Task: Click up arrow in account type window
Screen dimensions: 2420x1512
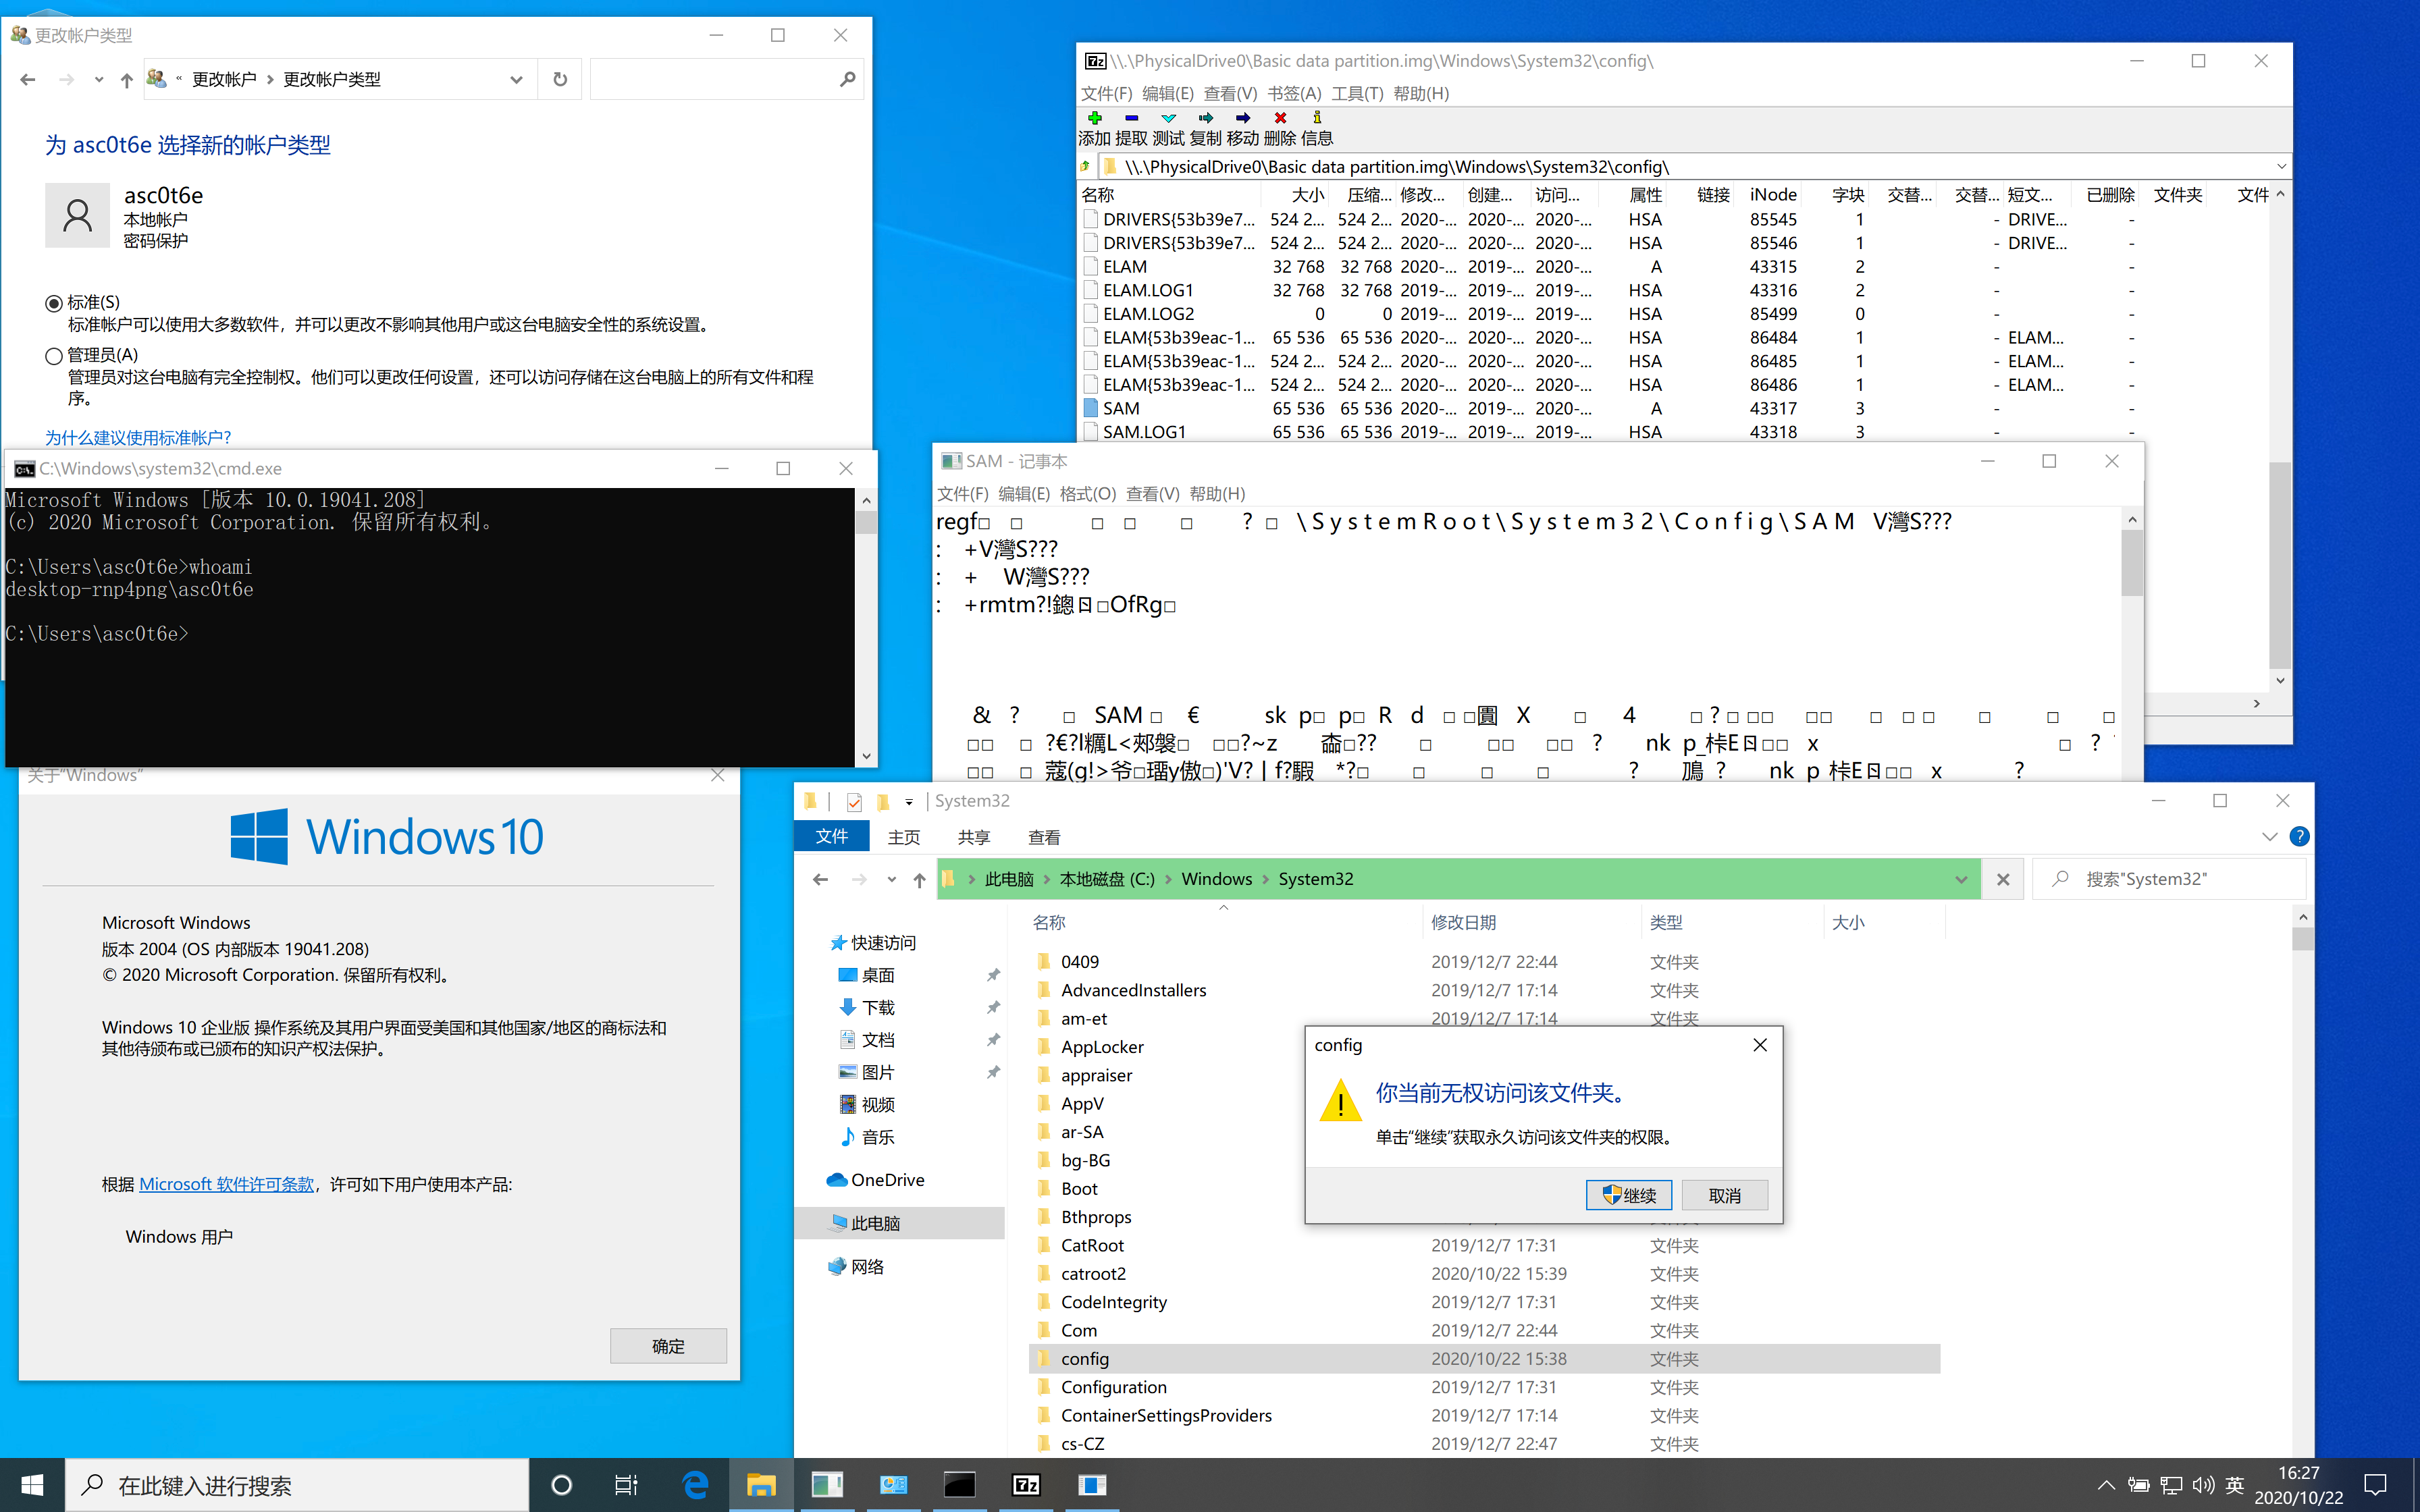Action: (126, 80)
